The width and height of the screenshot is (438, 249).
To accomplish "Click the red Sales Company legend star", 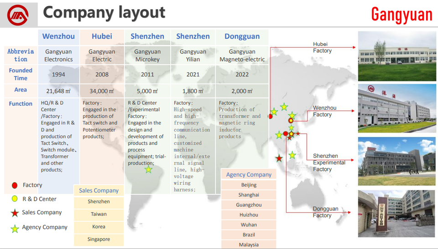I will pos(15,213).
